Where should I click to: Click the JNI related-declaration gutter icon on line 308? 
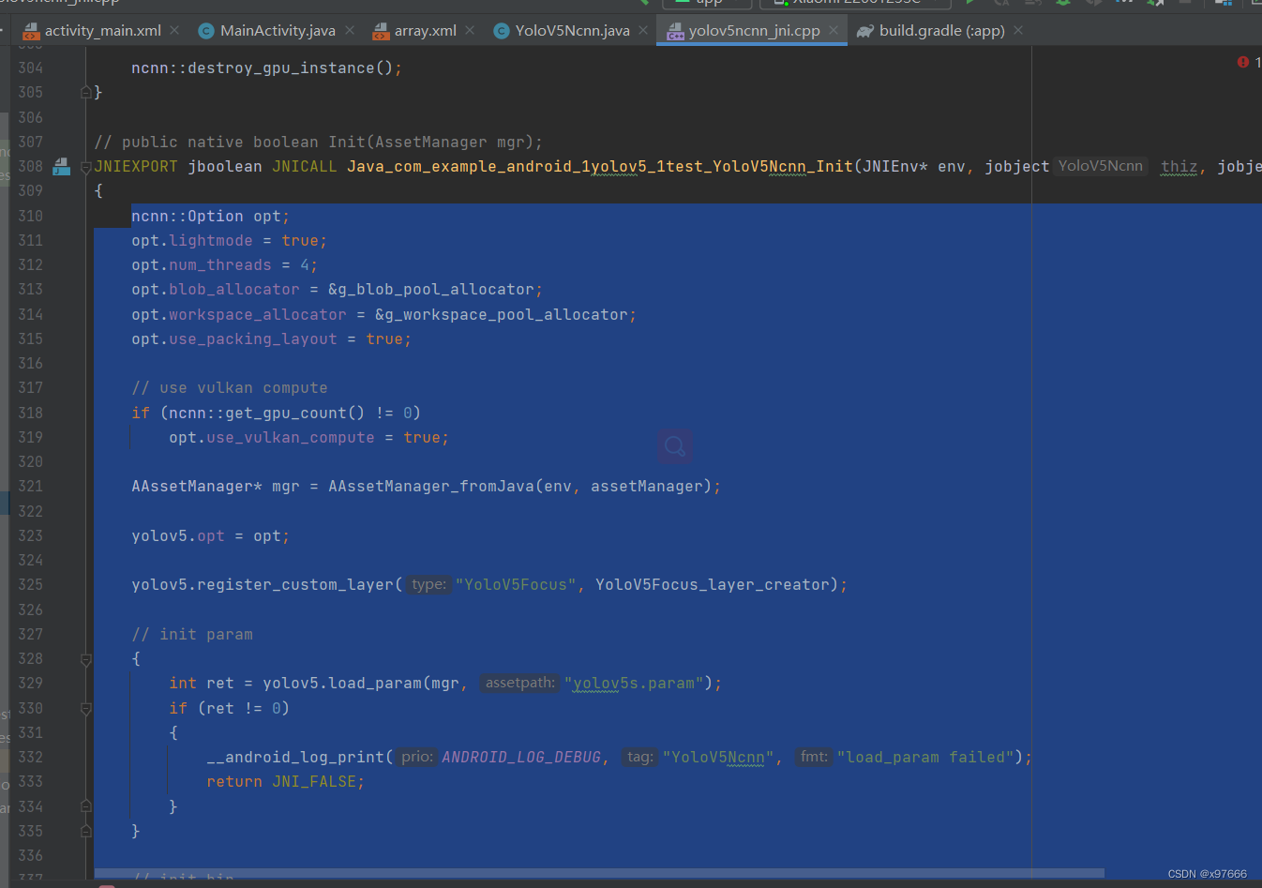61,167
